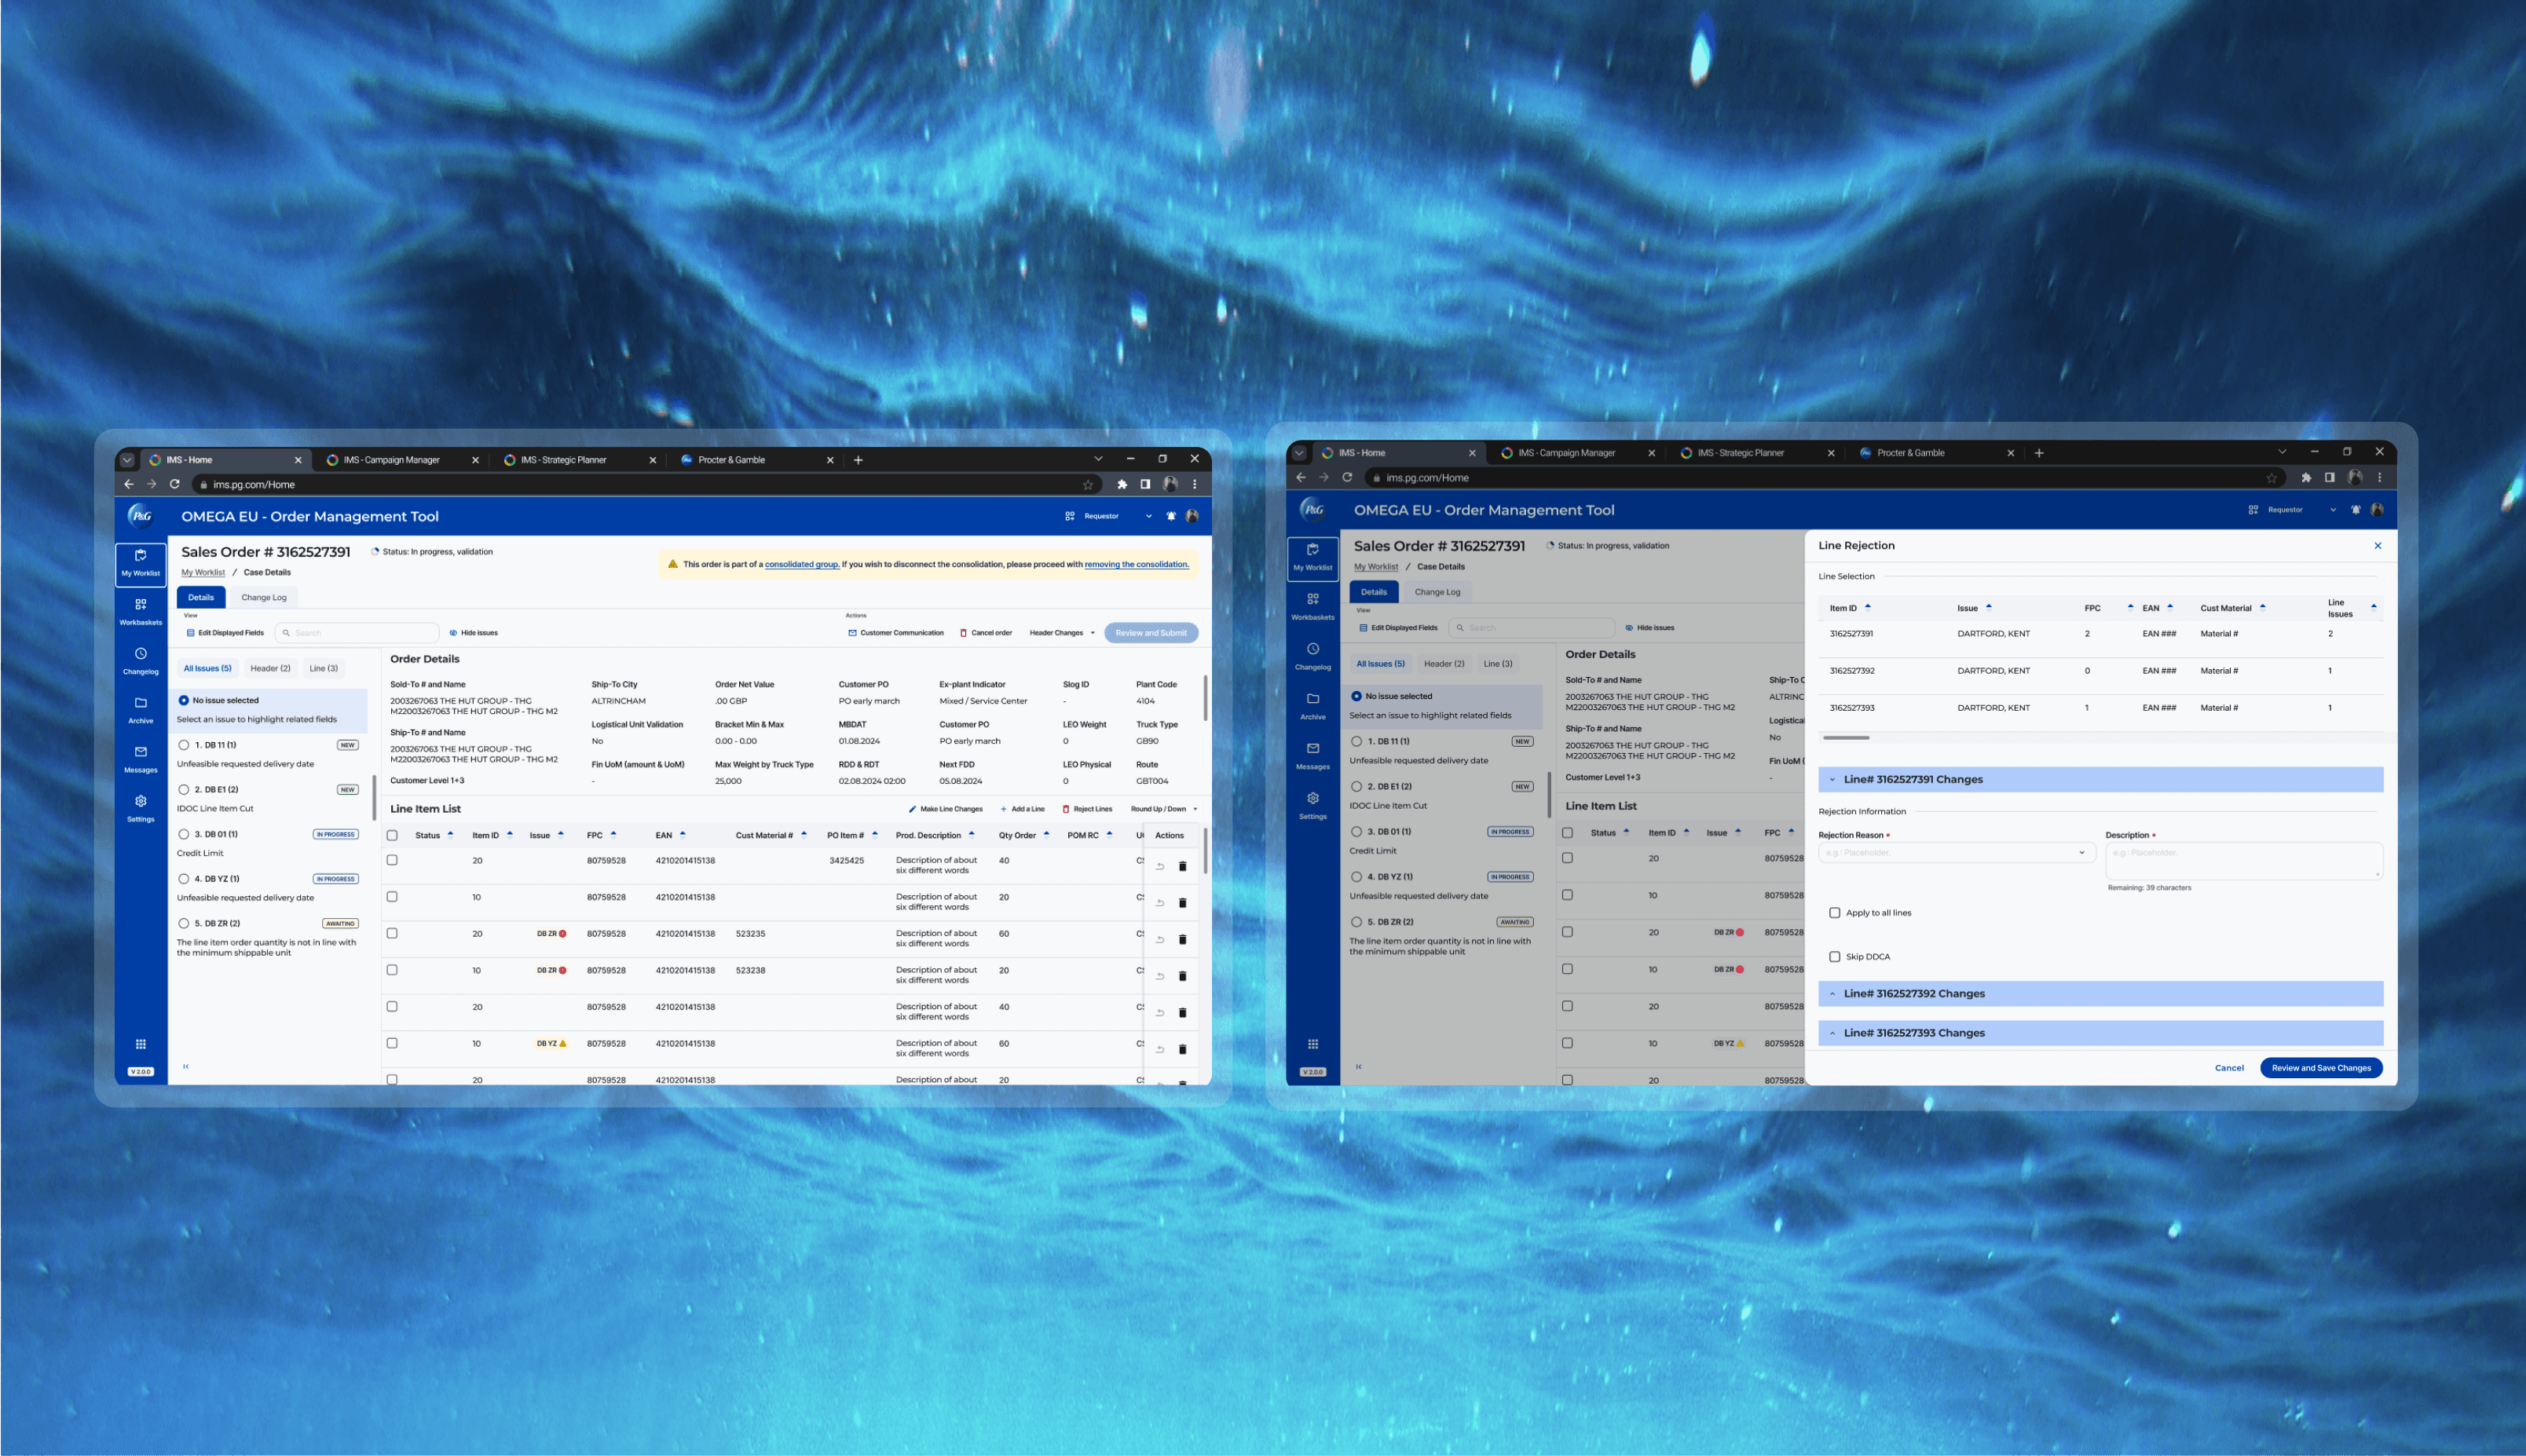The width and height of the screenshot is (2526, 1456).
Task: Enable the Apply to all lines checkbox
Action: [x=1834, y=913]
